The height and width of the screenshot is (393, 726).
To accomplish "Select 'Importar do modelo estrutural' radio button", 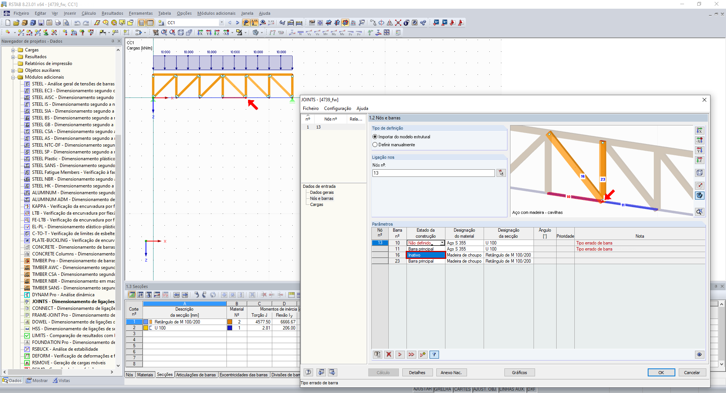I will [x=375, y=137].
